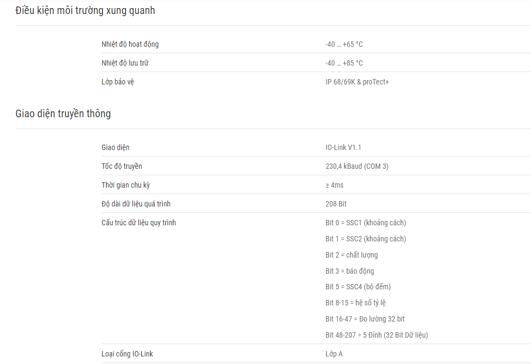Click the 'Độ dài dữ liệu quá trình' label
531x364 pixels.
(x=136, y=204)
